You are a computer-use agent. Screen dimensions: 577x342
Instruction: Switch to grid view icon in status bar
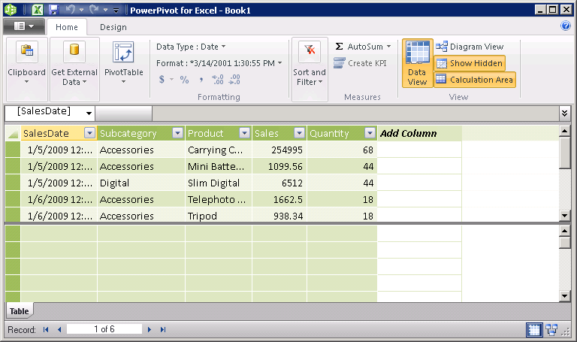[534, 329]
